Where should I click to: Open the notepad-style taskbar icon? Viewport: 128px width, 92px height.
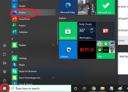[111, 88]
